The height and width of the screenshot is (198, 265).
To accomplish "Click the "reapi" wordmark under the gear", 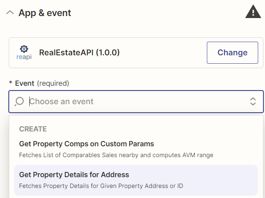I will (24, 57).
